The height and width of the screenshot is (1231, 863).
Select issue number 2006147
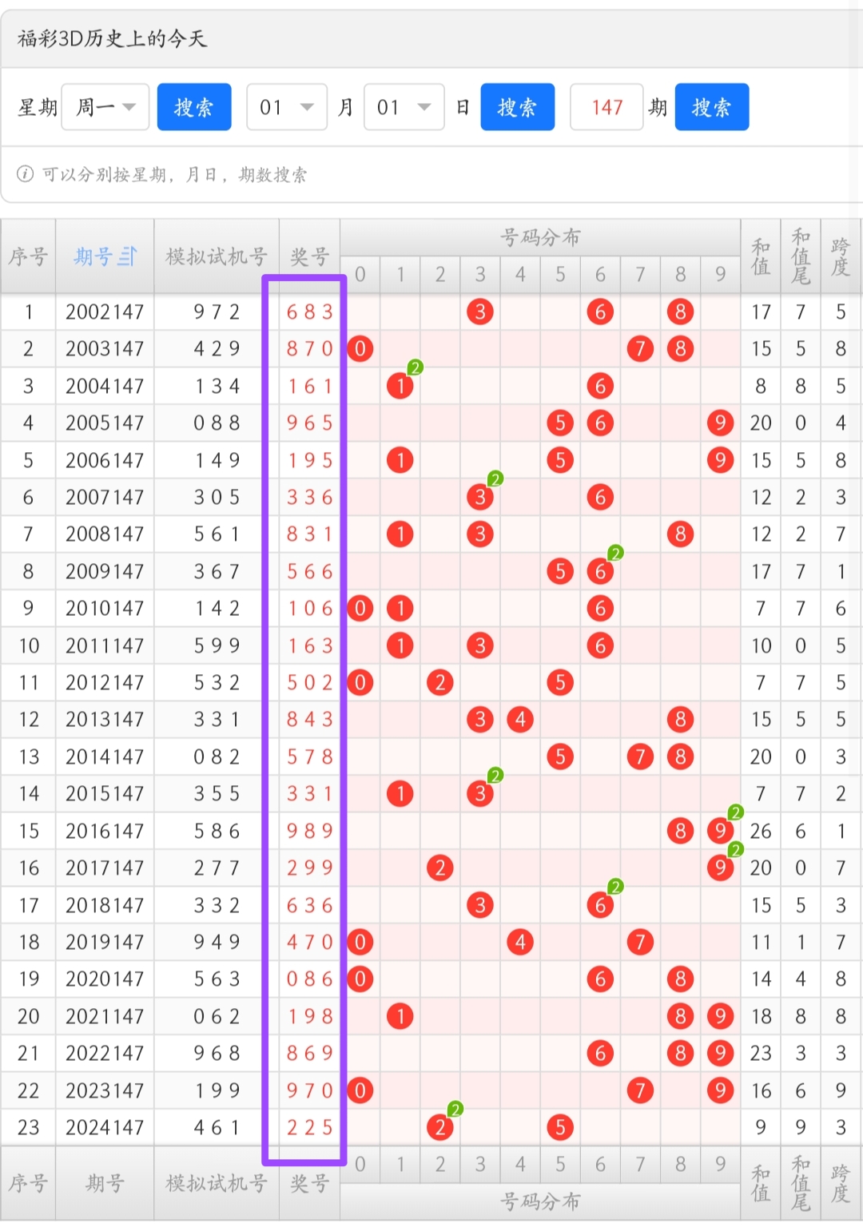105,460
